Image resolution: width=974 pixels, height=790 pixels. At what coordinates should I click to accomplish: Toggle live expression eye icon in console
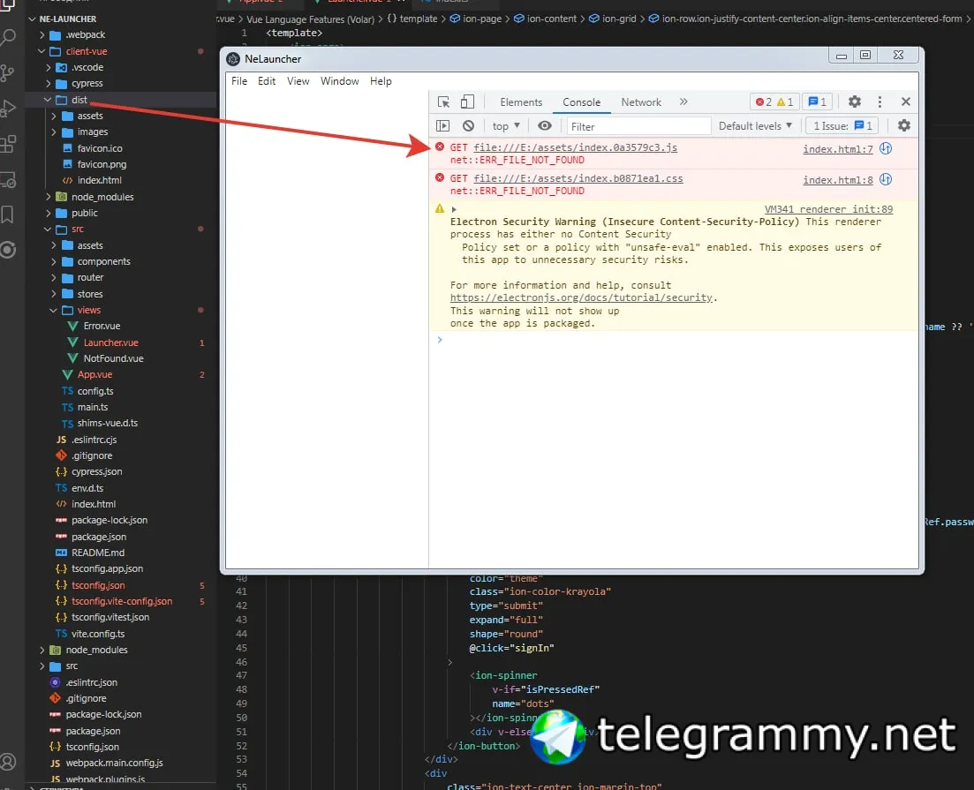pyautogui.click(x=545, y=125)
